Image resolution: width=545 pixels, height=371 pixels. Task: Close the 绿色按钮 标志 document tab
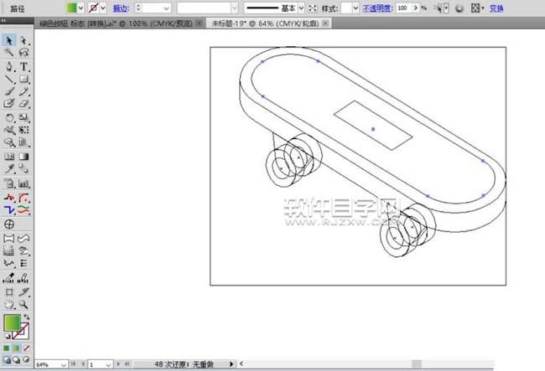pyautogui.click(x=199, y=23)
